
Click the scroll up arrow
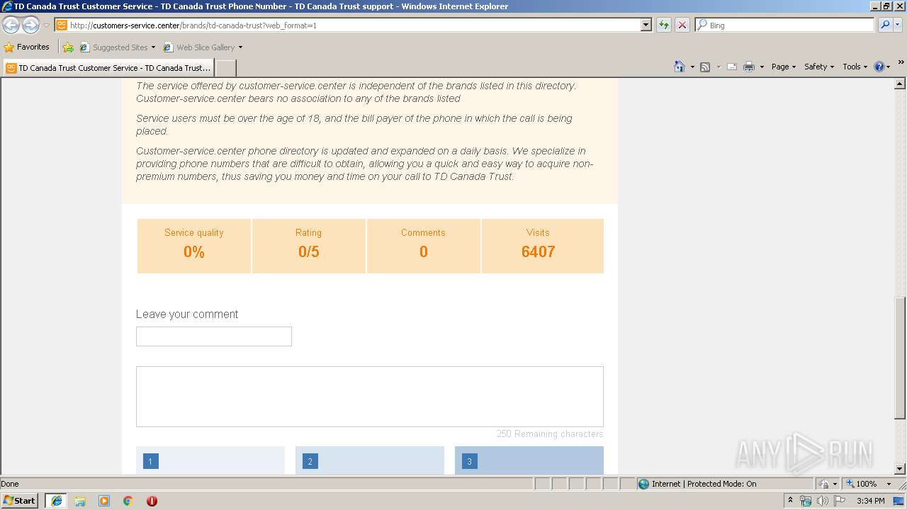click(900, 84)
